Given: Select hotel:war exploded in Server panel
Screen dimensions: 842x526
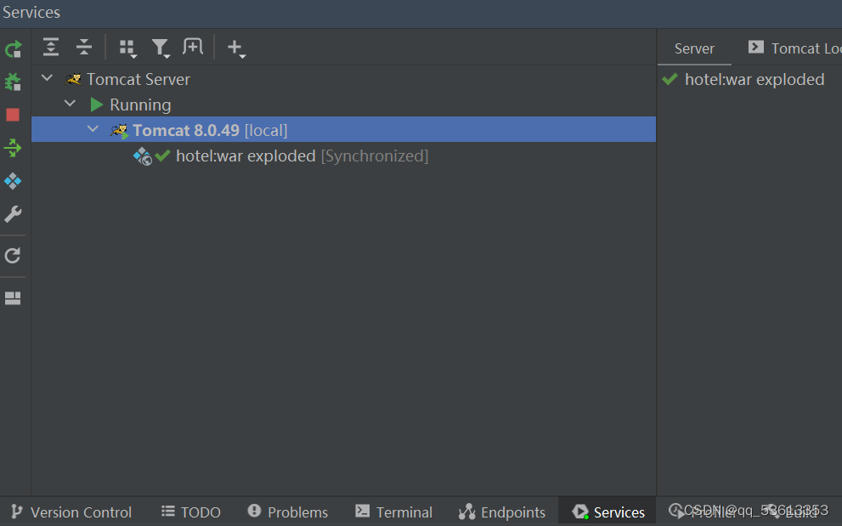Looking at the screenshot, I should 754,80.
